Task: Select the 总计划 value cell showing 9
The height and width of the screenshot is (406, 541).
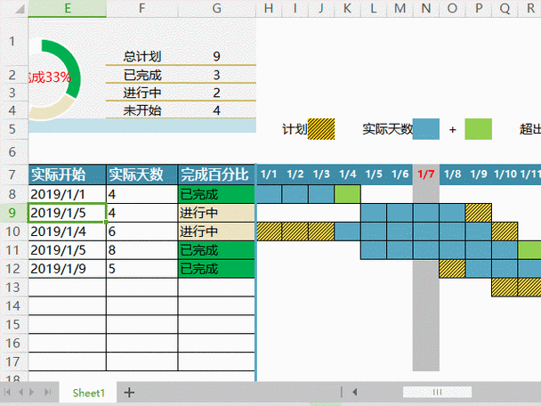Action: 217,56
